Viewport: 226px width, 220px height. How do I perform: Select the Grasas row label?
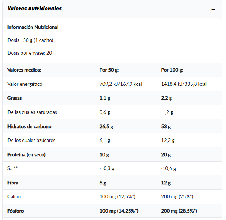[15, 98]
